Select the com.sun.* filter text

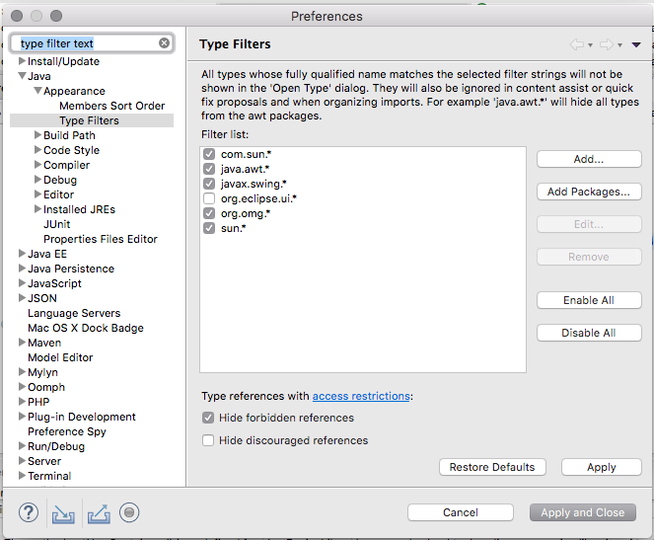point(246,154)
